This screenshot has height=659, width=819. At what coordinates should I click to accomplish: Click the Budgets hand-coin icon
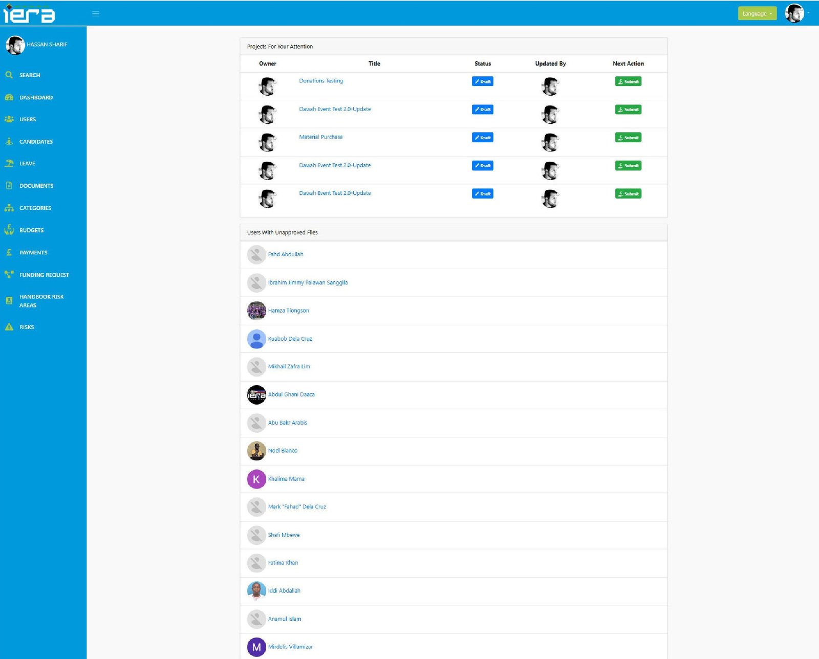[x=9, y=230]
